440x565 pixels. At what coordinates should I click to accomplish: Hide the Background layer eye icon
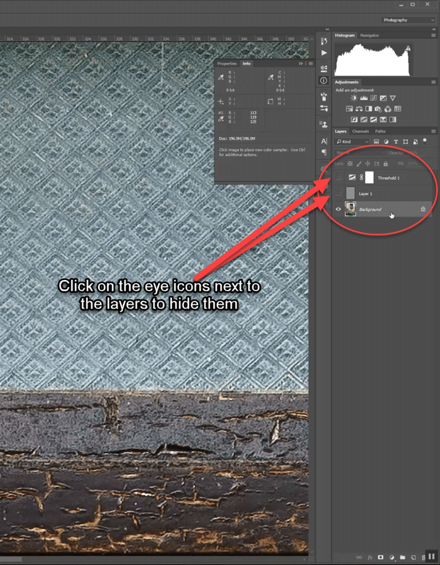click(338, 209)
